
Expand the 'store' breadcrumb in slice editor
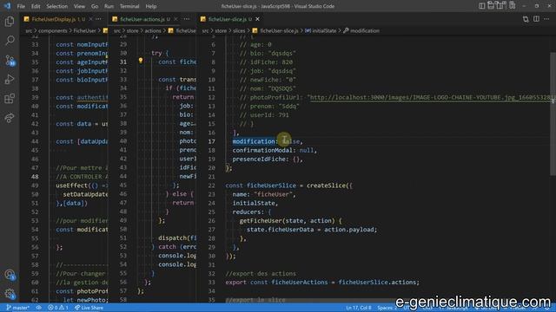pyautogui.click(x=221, y=31)
